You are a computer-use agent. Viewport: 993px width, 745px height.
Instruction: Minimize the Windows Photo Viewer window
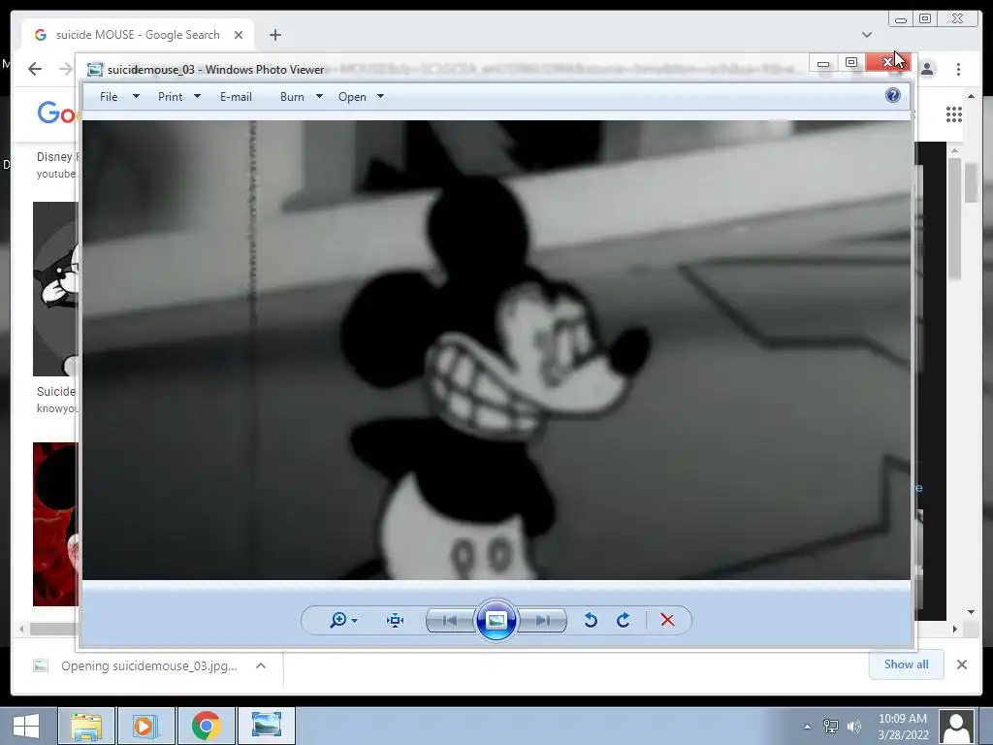click(x=823, y=62)
